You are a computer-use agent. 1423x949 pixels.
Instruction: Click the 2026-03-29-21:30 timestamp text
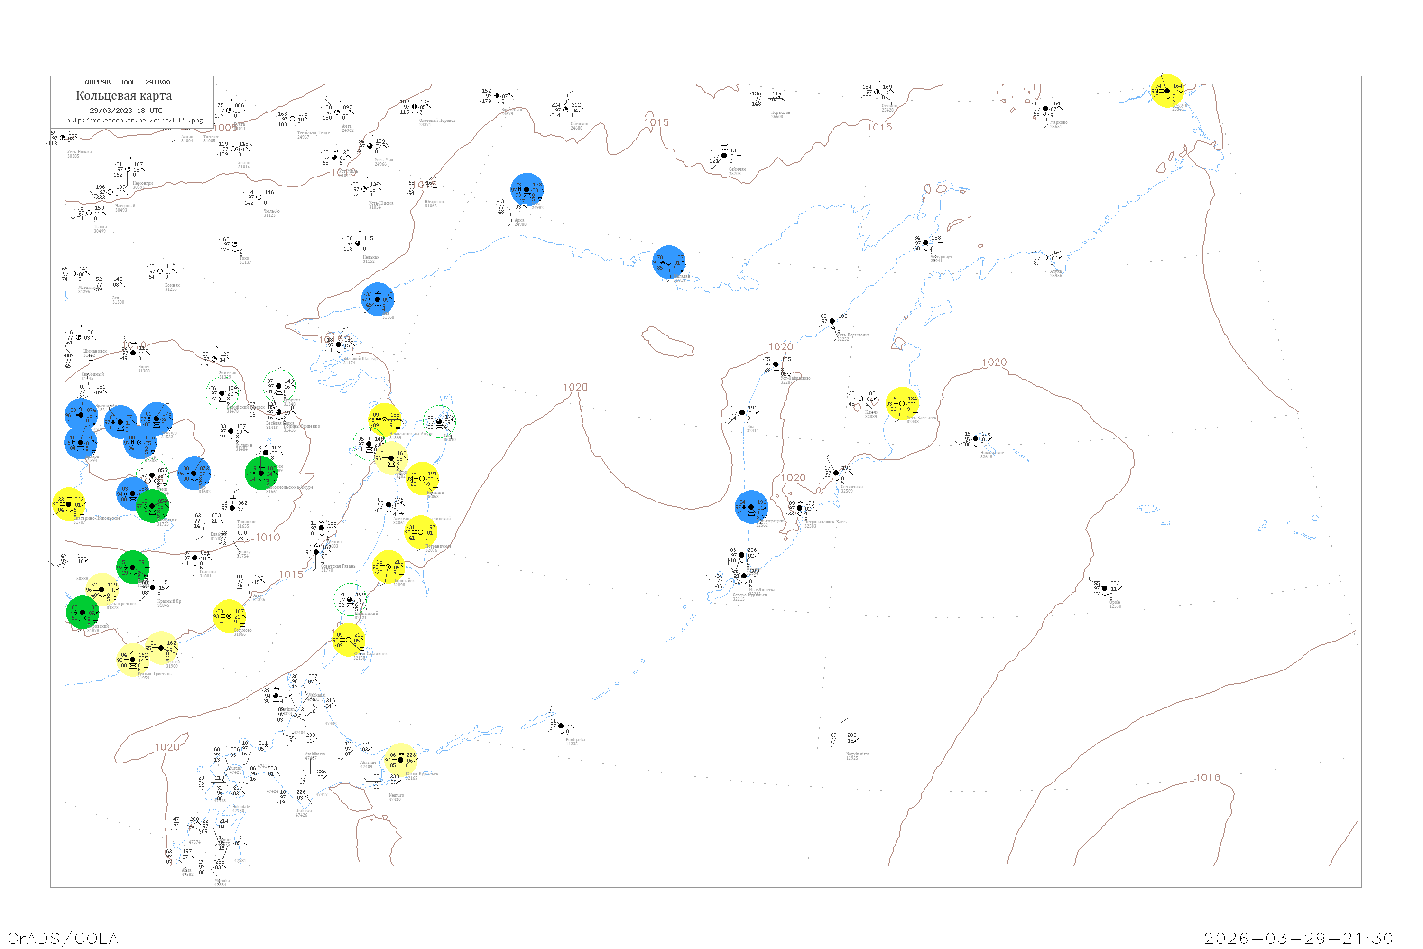tap(1298, 938)
